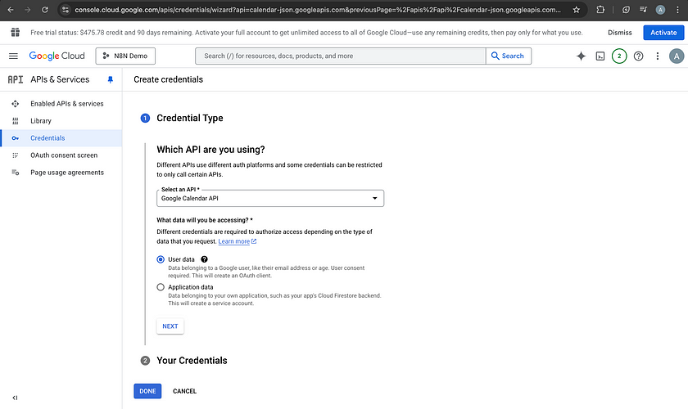Viewport: 688px width, 409px height.
Task: Dismiss the free trial banner
Action: 619,33
